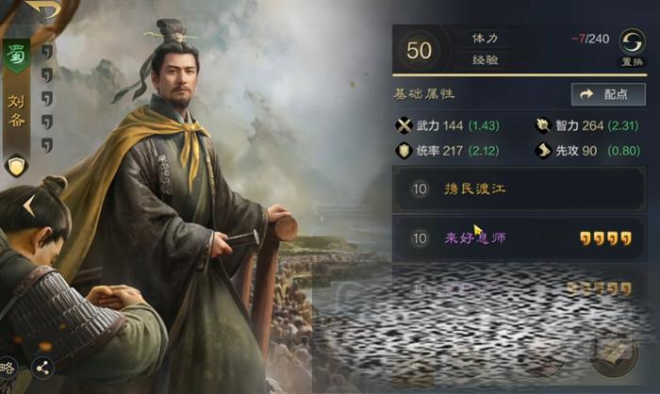Select the shield troop type icon
Image resolution: width=660 pixels, height=394 pixels.
pos(16,166)
